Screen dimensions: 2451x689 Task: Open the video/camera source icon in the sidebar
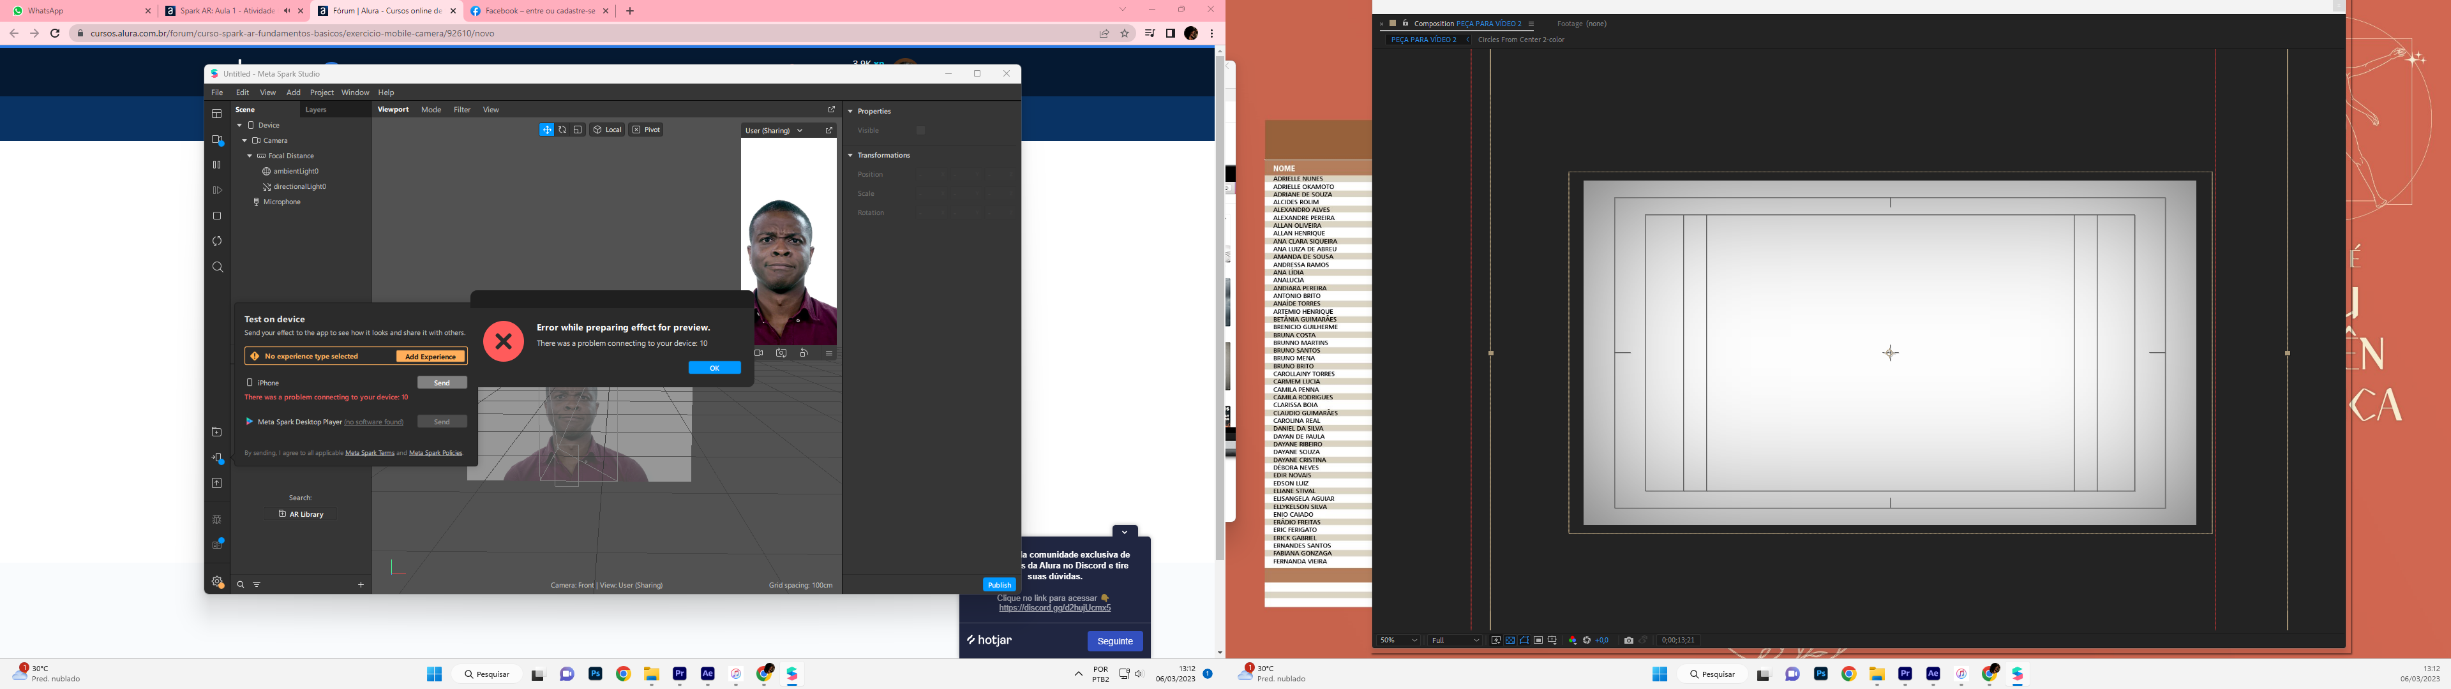click(217, 140)
